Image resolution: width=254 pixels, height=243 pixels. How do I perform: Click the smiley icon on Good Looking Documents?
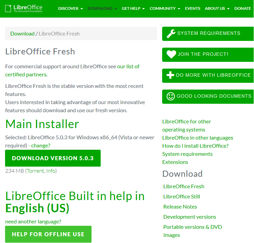pyautogui.click(x=171, y=96)
